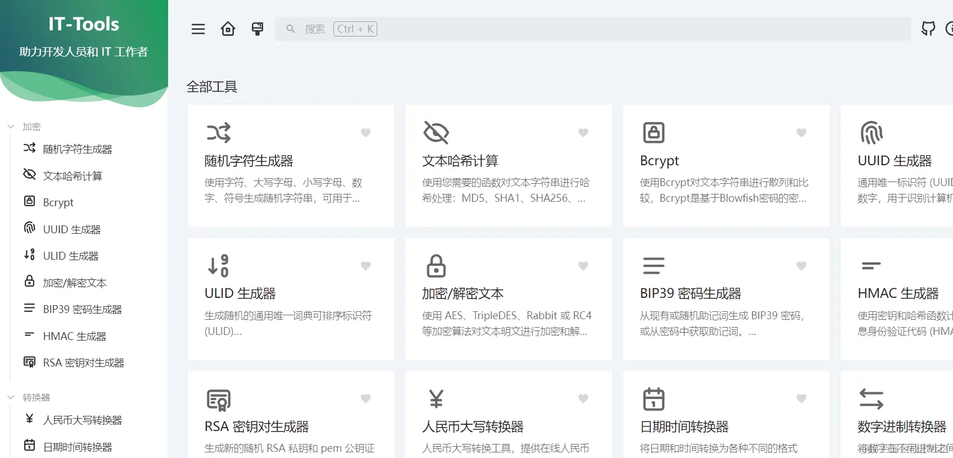Click sidebar fingerprint icon beside UUID 生成器
Screen dimensions: 953x458
(x=29, y=228)
